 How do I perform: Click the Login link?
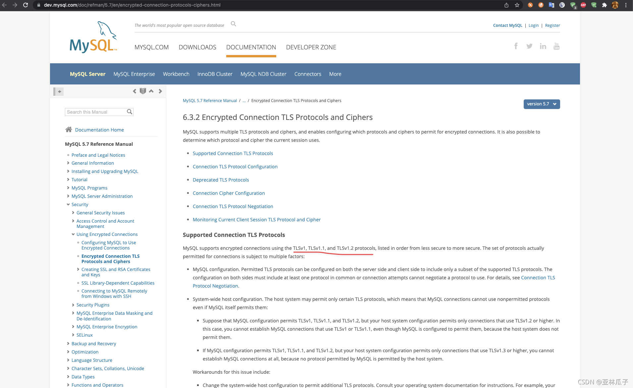[534, 26]
